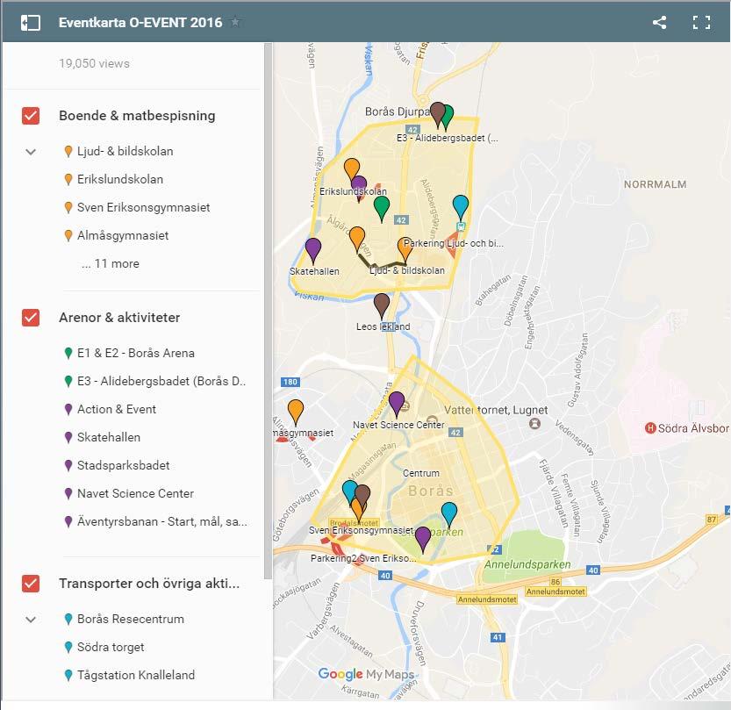Select the blue pin beside Sven Eriksonsgymnasiet's brown pin
Viewport: 731px width, 710px height.
pyautogui.click(x=348, y=491)
